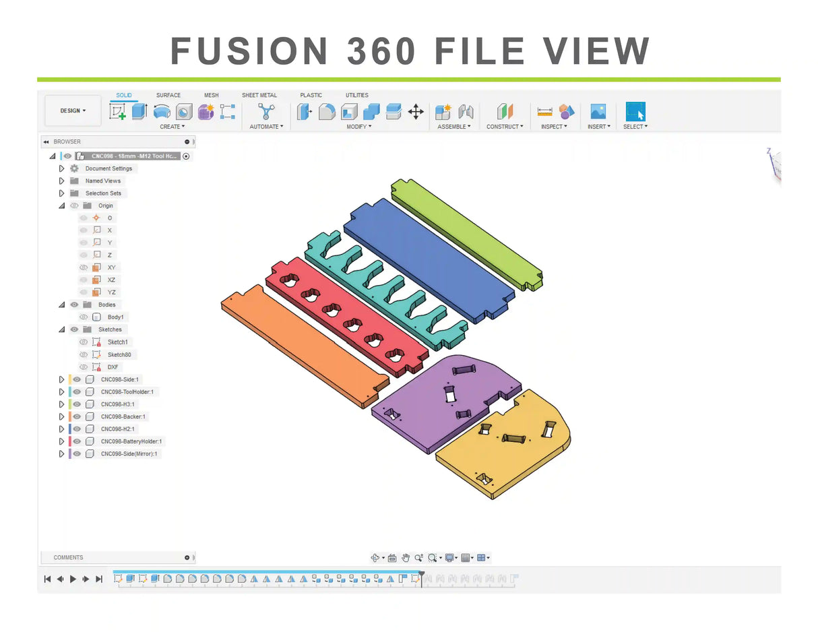The height and width of the screenshot is (632, 818).
Task: Open the INSERT menu
Action: (x=598, y=127)
